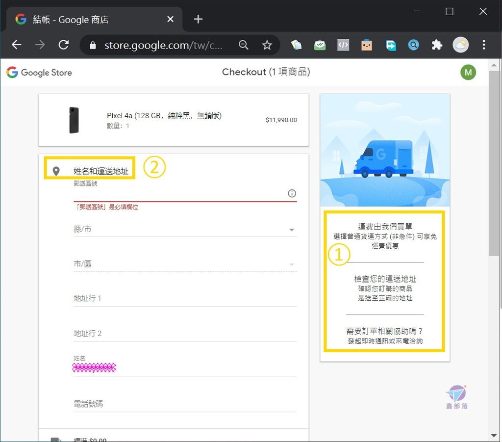Click the site security padlock icon
The image size is (502, 442).
tap(93, 45)
